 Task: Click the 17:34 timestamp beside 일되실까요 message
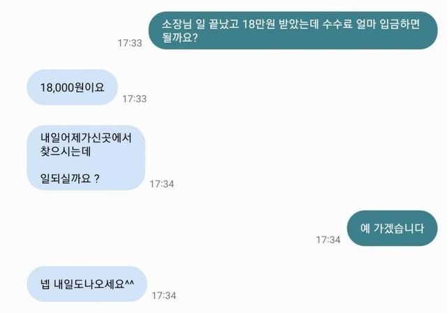[161, 184]
